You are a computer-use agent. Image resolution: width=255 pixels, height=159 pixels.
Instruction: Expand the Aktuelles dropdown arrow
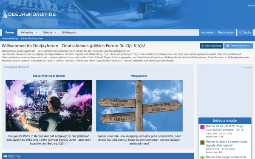tap(36, 33)
